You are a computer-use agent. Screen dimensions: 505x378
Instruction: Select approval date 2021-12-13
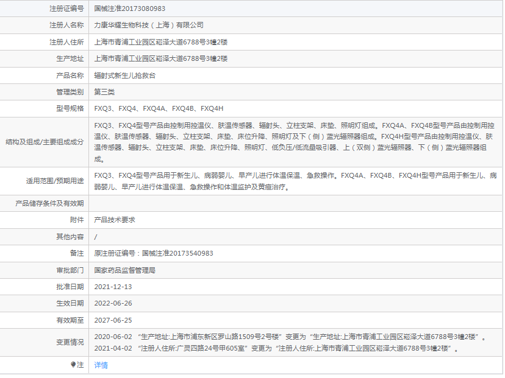tap(113, 287)
